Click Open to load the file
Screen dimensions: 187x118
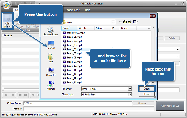[x=147, y=89]
